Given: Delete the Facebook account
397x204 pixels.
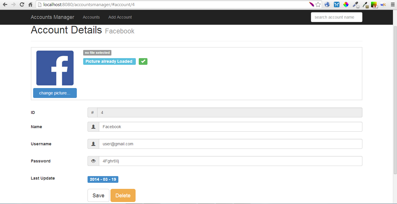Looking at the screenshot, I should pos(123,196).
